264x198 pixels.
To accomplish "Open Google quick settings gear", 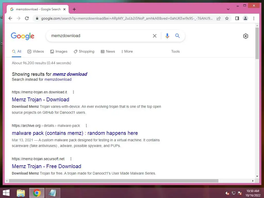I will [x=246, y=36].
